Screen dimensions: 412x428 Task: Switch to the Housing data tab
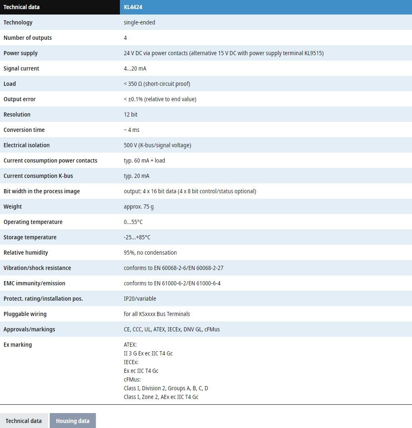(73, 421)
